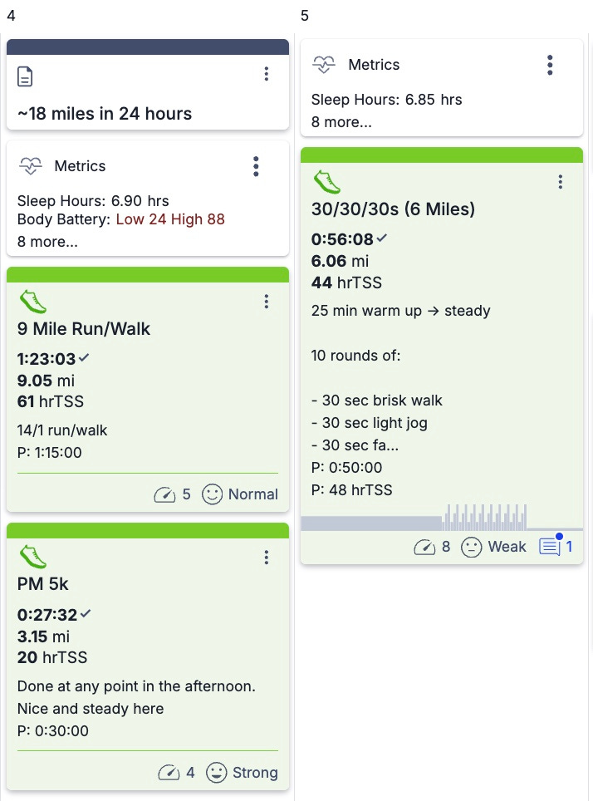This screenshot has height=801, width=593.
Task: Expand '8 more...' metrics on day 5
Action: (341, 122)
